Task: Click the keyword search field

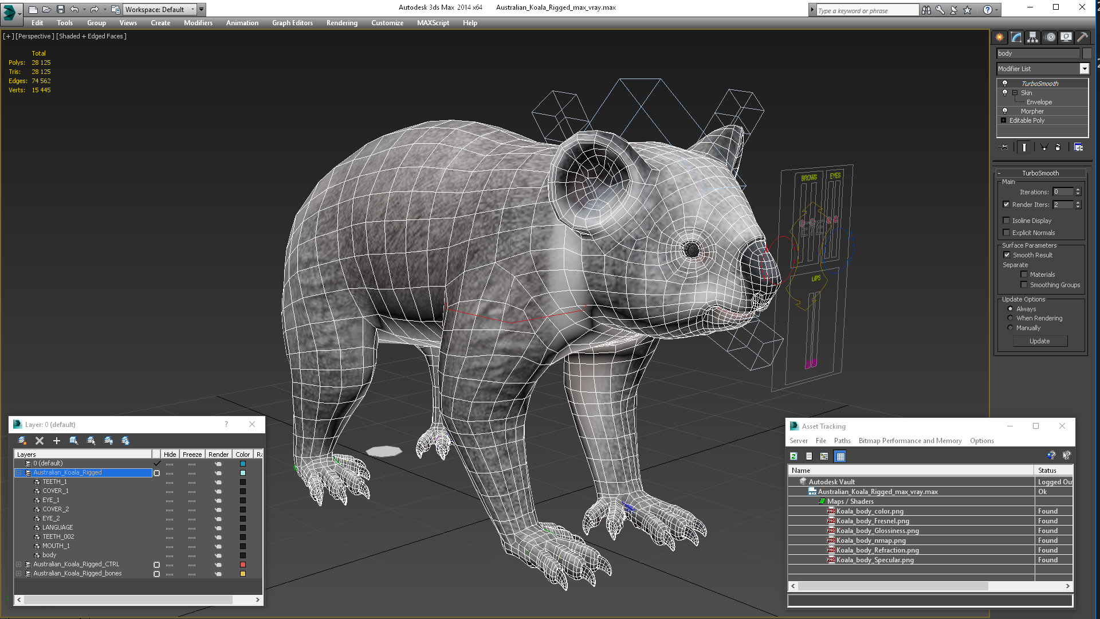Action: tap(867, 10)
